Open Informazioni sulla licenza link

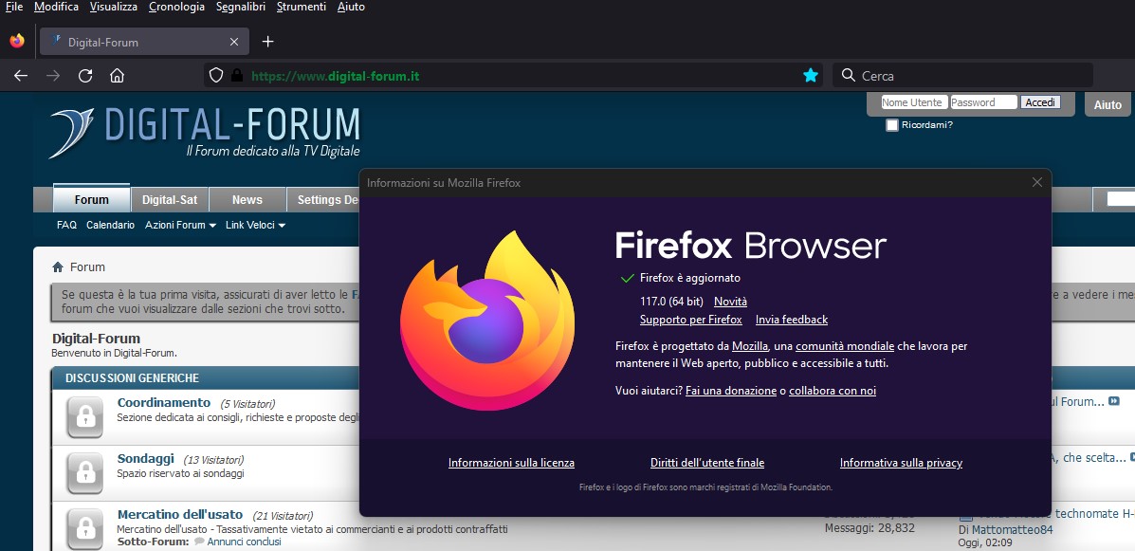pos(511,463)
